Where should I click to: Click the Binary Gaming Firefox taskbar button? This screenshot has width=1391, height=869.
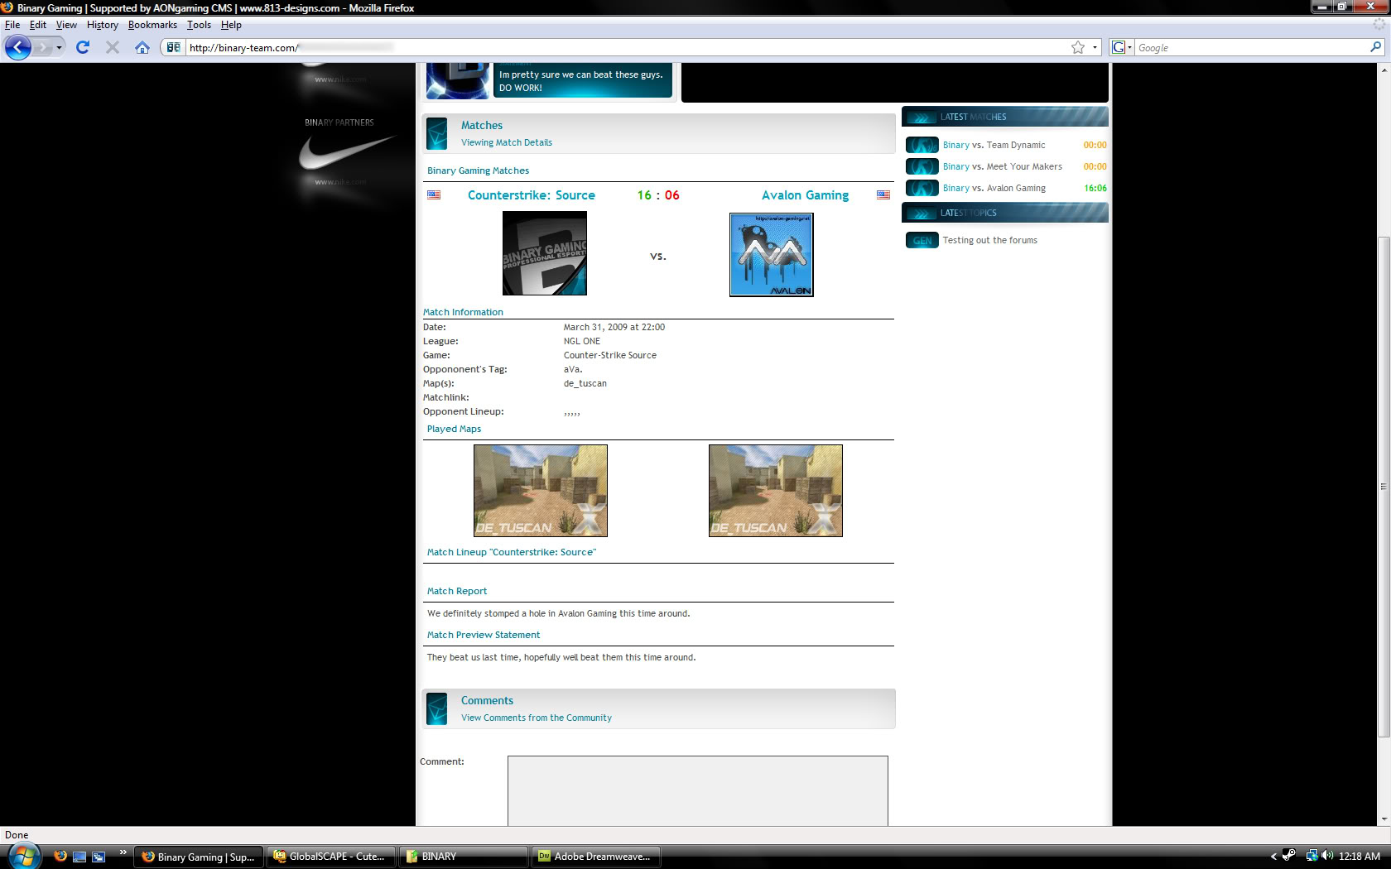coord(199,857)
